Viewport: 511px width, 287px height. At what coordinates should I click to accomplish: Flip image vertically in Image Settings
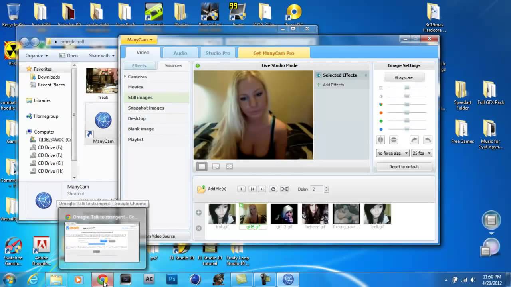394,140
